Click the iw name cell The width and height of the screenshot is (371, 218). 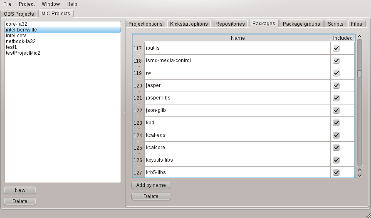[x=237, y=73]
